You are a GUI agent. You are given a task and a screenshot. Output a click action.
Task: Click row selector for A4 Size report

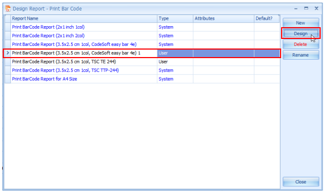pyautogui.click(x=7, y=79)
